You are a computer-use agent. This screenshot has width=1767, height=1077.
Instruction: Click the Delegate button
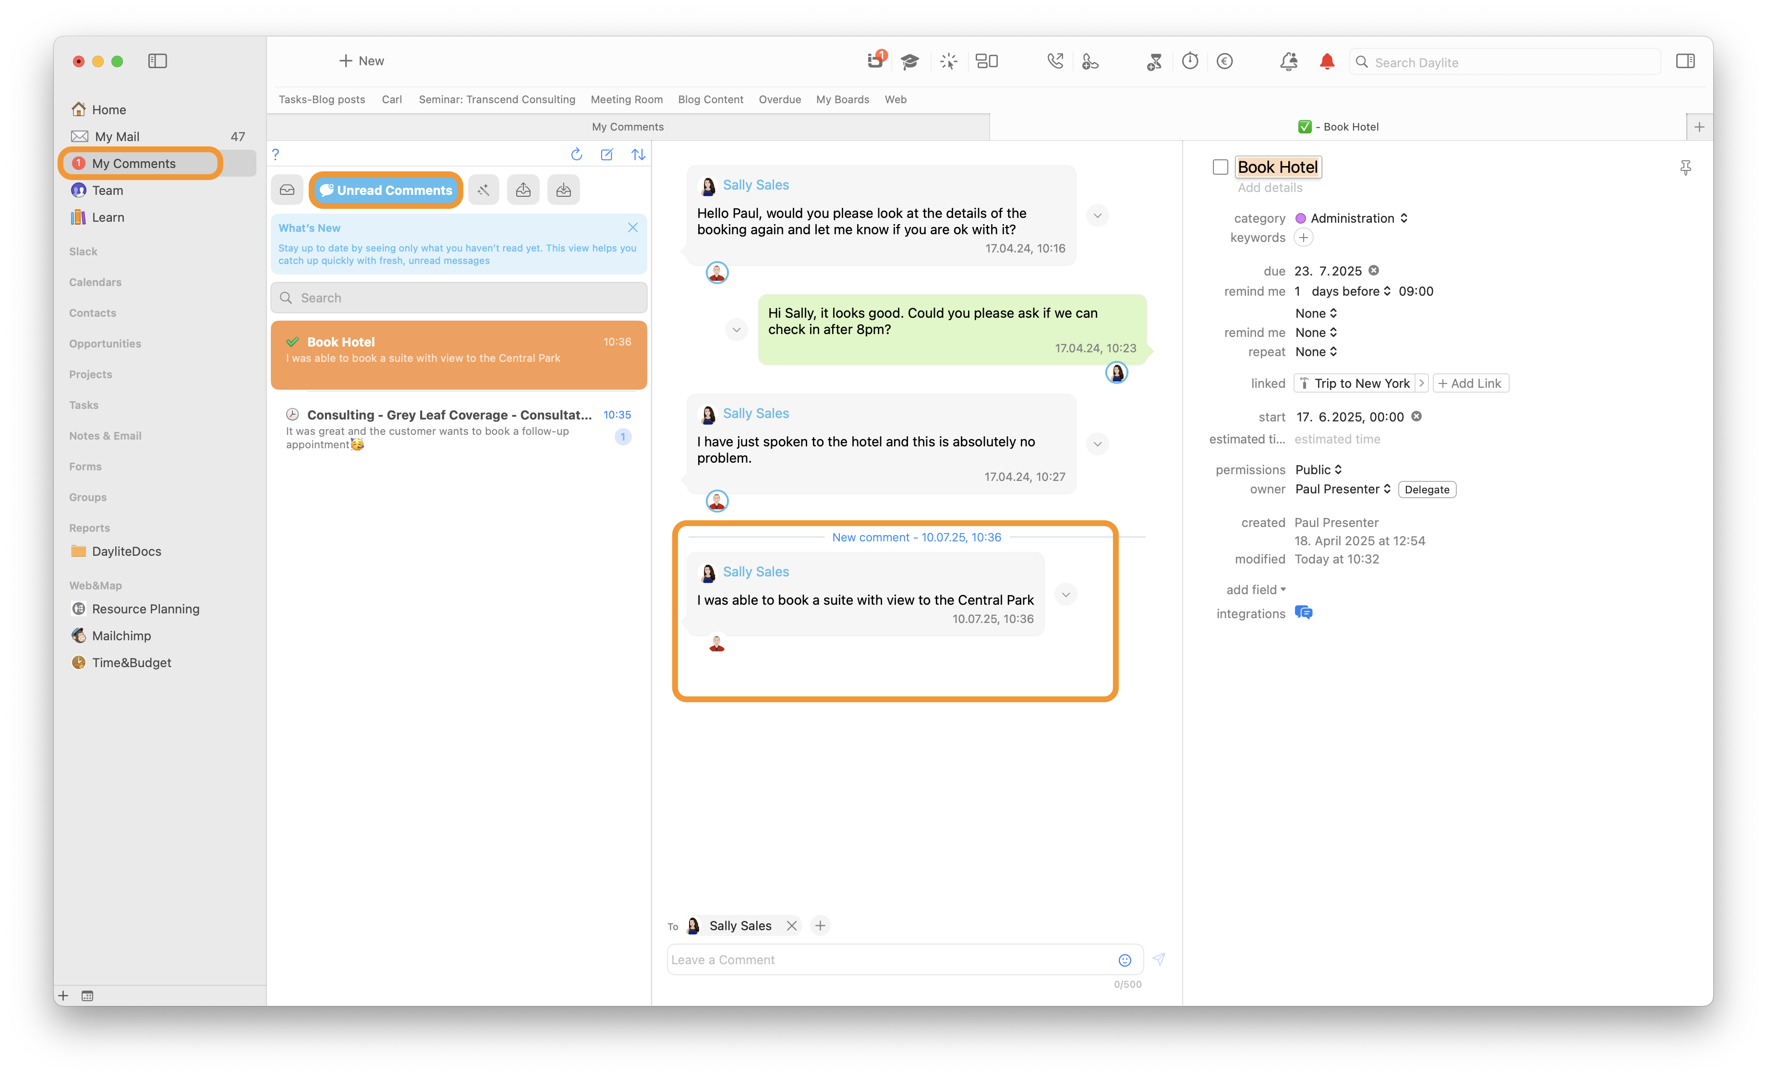1427,490
